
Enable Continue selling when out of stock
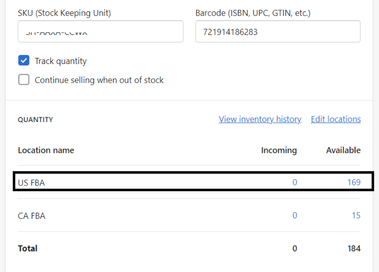(x=24, y=80)
